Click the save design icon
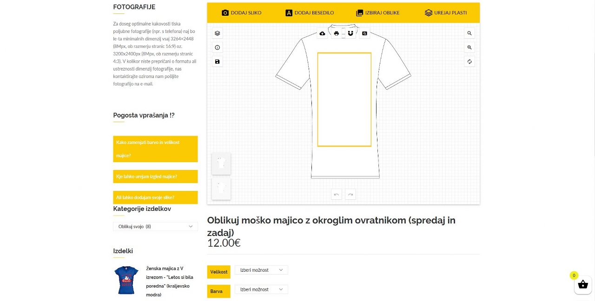 (217, 61)
